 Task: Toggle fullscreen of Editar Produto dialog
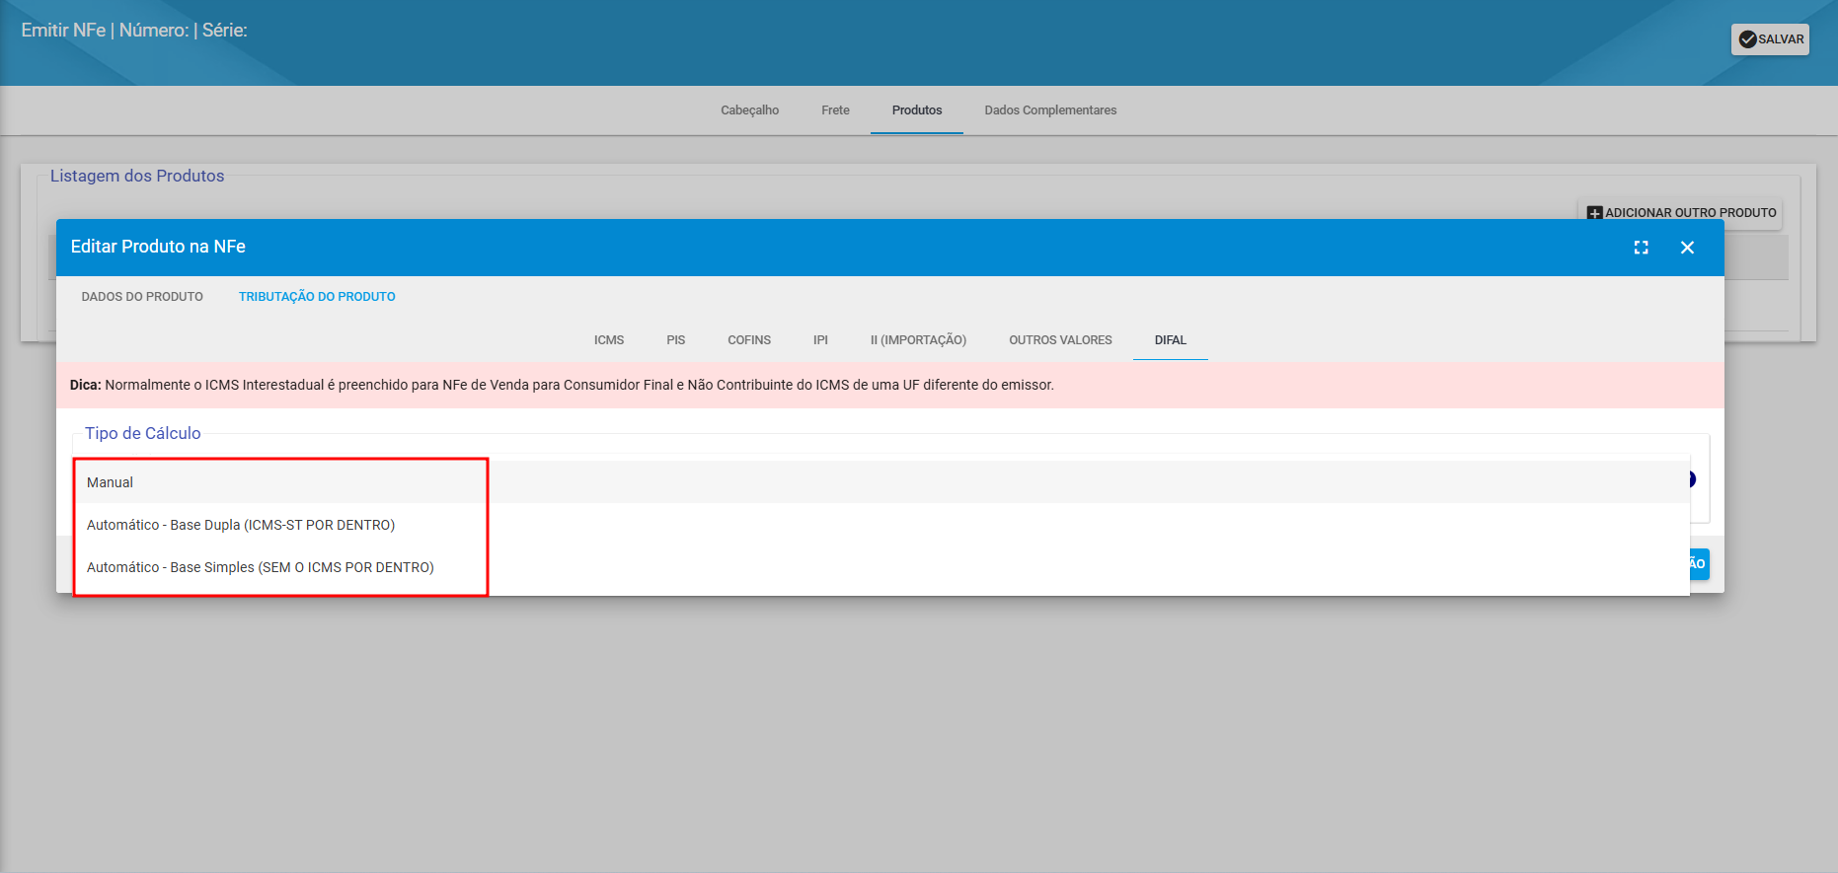pos(1641,248)
